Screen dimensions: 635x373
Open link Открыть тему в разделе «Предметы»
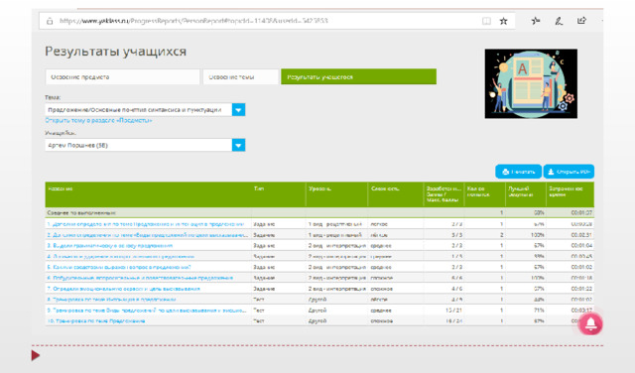(x=98, y=120)
